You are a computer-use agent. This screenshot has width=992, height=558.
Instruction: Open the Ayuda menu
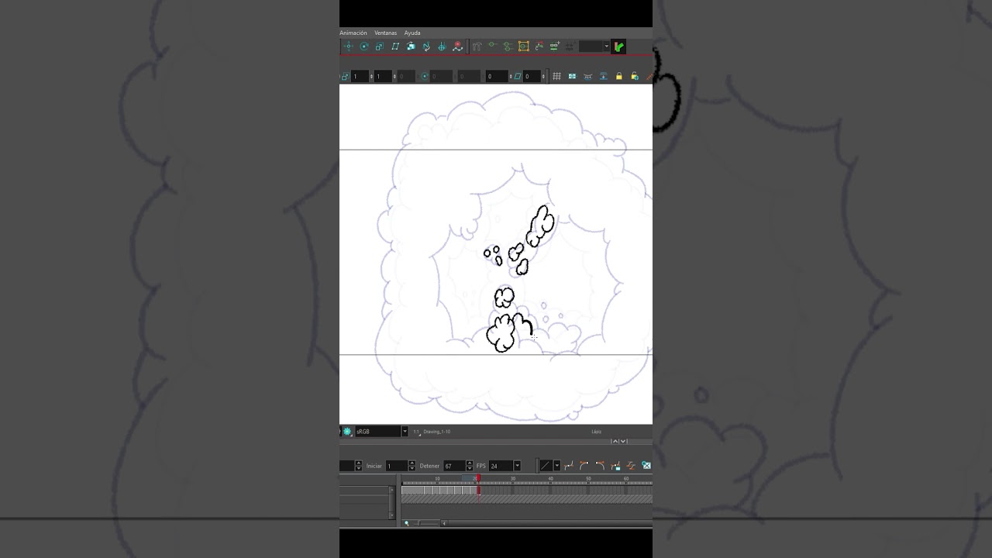pyautogui.click(x=412, y=33)
